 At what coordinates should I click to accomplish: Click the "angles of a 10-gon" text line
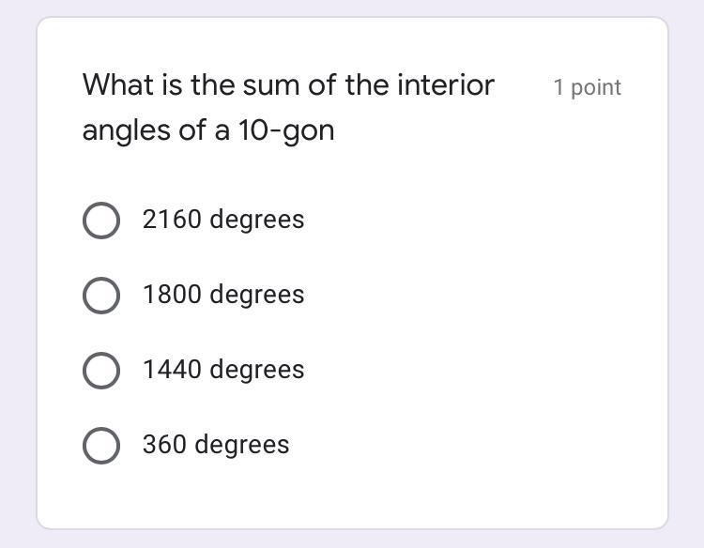point(208,130)
